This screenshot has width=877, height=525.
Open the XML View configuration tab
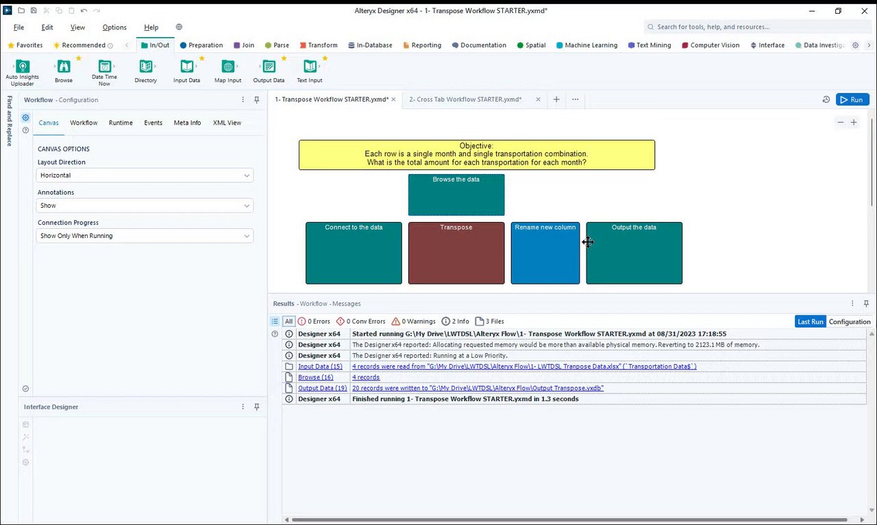tap(227, 123)
